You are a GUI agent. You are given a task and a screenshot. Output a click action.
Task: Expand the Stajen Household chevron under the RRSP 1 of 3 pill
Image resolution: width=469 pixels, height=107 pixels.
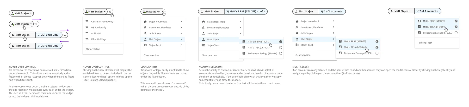point(240,22)
